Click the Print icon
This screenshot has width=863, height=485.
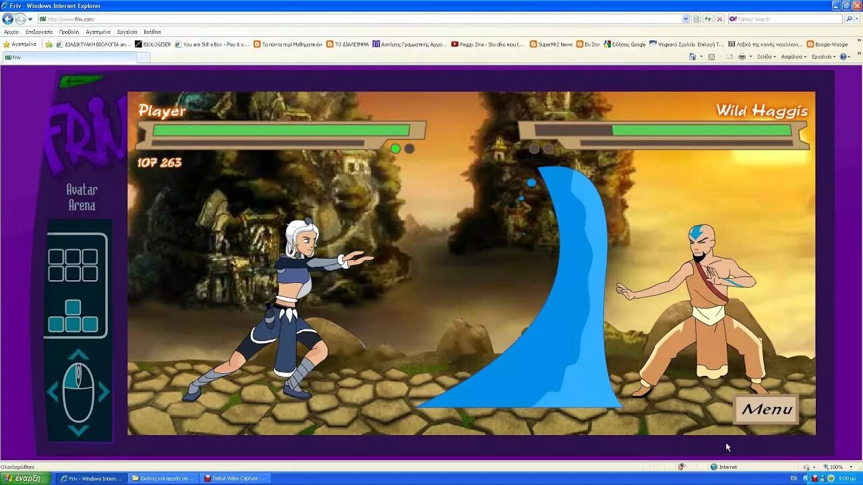coord(742,57)
